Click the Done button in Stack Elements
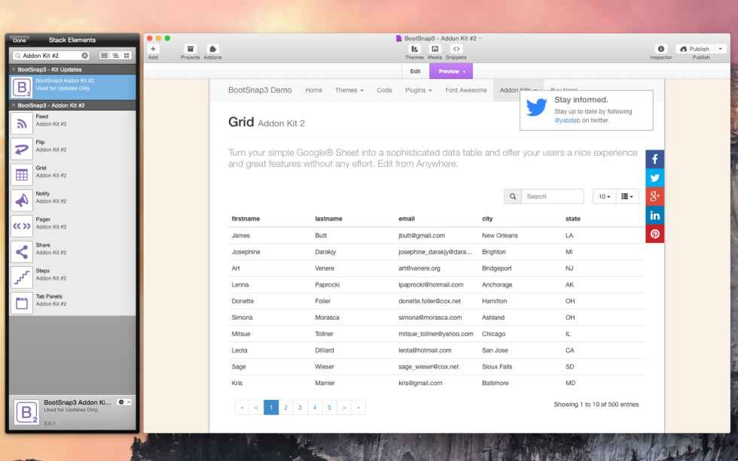 [20, 41]
